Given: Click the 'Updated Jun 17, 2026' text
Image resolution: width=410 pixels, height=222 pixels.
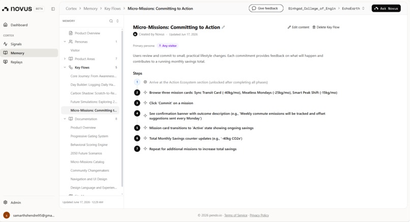Looking at the screenshot, I should [x=183, y=34].
